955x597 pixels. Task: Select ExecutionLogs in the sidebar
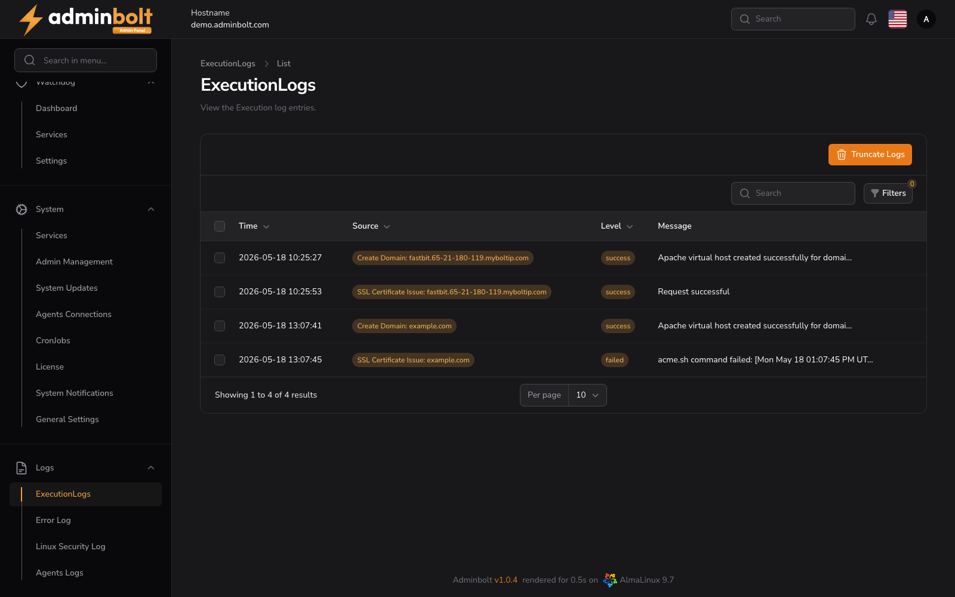85,494
